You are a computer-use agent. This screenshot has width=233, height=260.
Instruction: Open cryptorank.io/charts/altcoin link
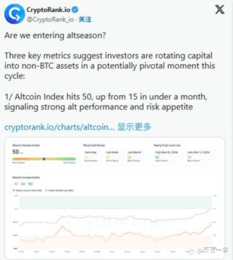59,127
